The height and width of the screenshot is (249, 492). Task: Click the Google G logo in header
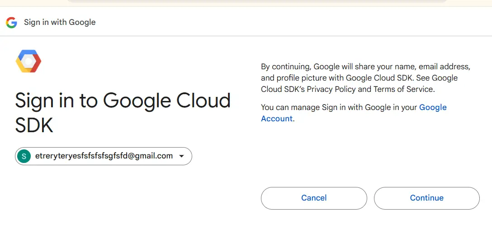[11, 22]
